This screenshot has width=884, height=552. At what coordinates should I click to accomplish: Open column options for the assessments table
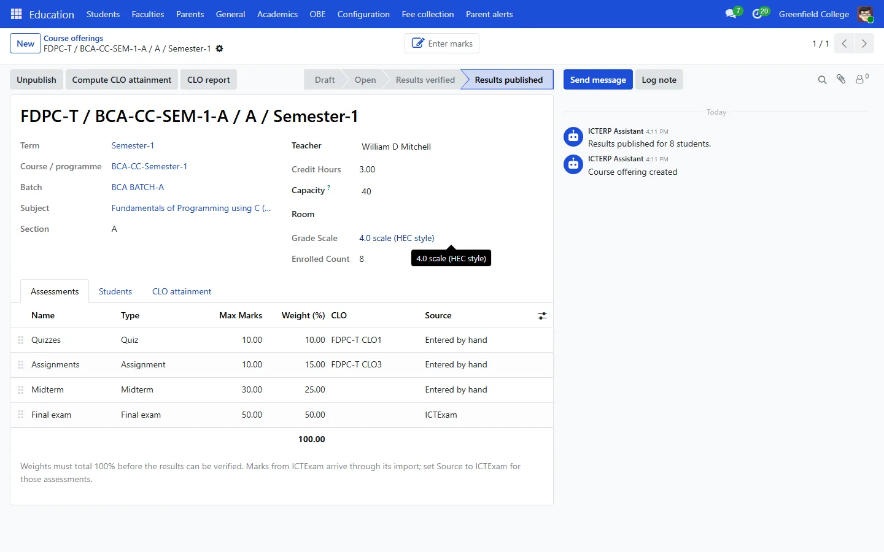[542, 316]
